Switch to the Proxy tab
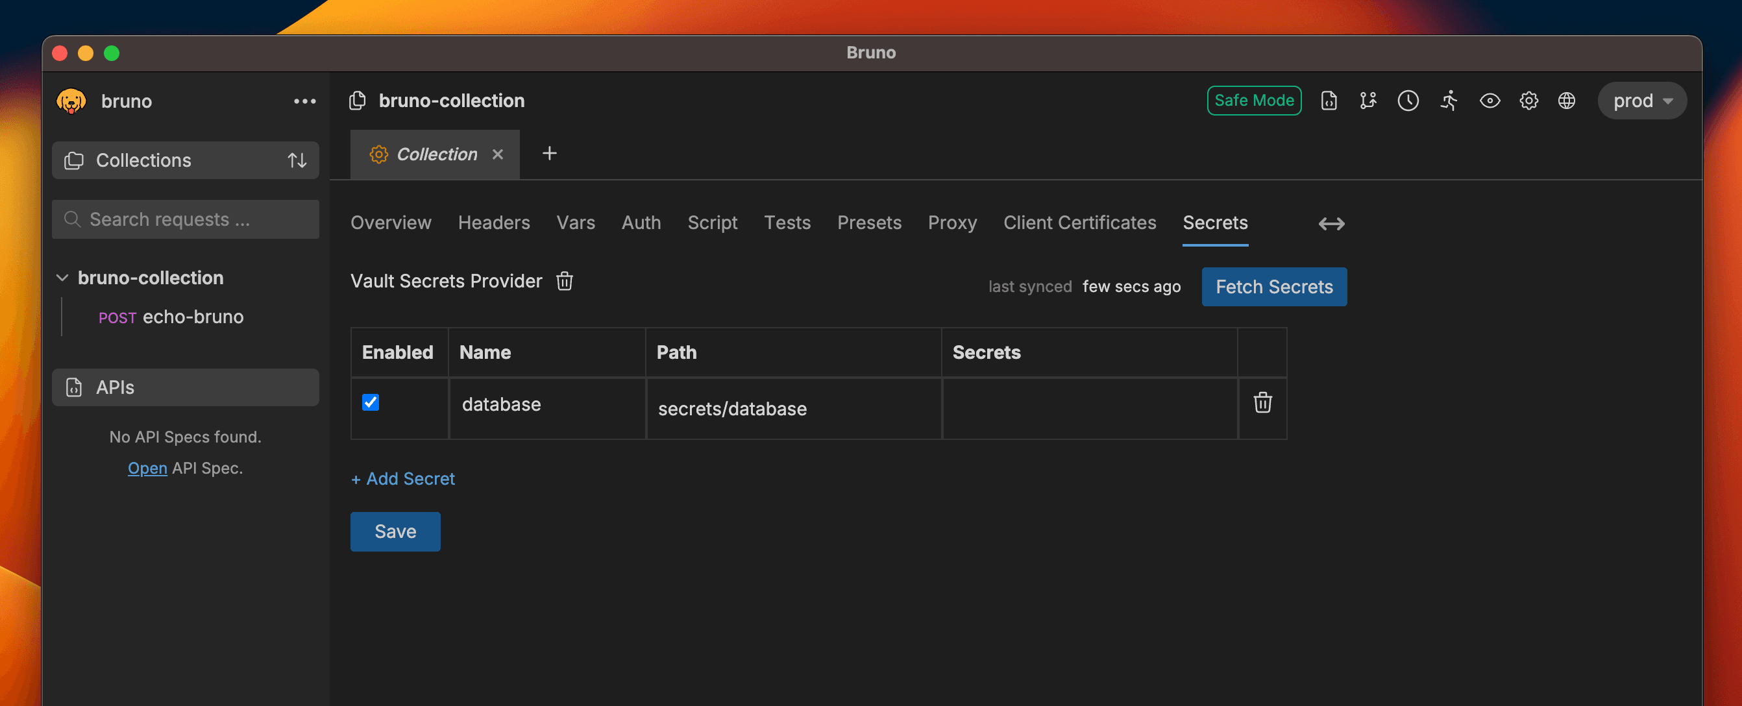Screen dimensions: 1742x706 pyautogui.click(x=952, y=223)
